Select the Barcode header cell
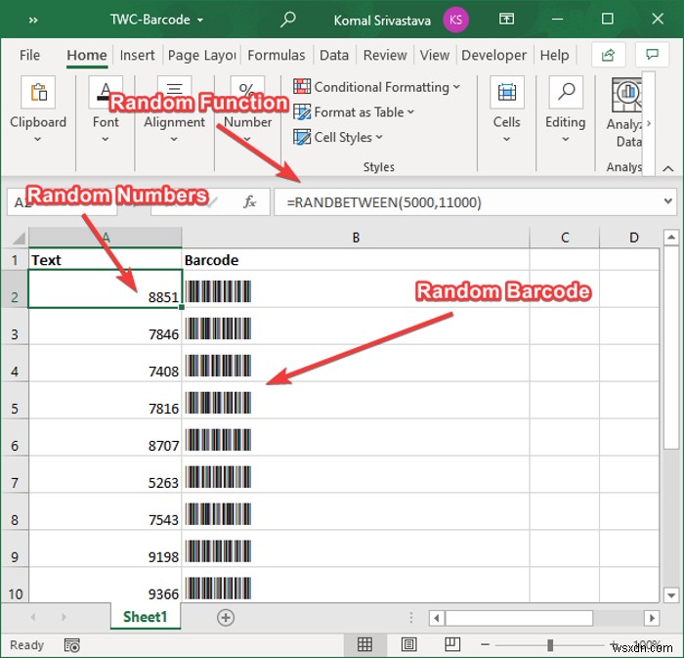684x658 pixels. coord(356,260)
